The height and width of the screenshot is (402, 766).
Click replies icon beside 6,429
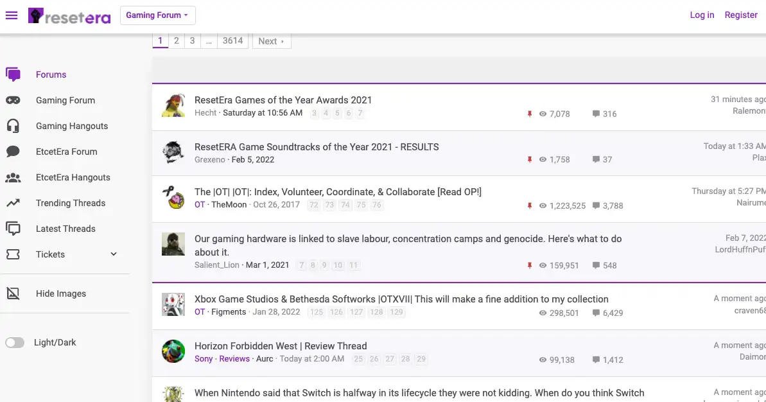pyautogui.click(x=596, y=313)
